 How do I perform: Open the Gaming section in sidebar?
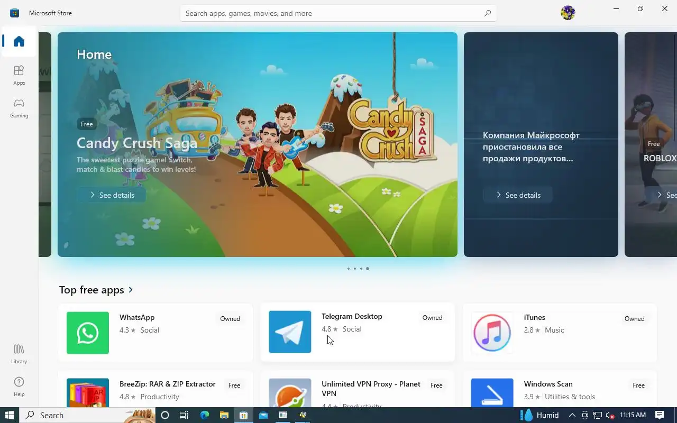click(19, 108)
